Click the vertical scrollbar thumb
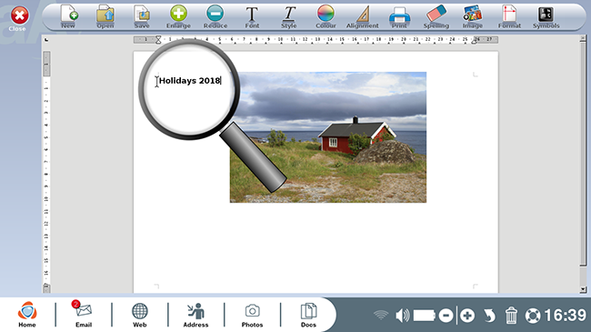 (x=583, y=153)
